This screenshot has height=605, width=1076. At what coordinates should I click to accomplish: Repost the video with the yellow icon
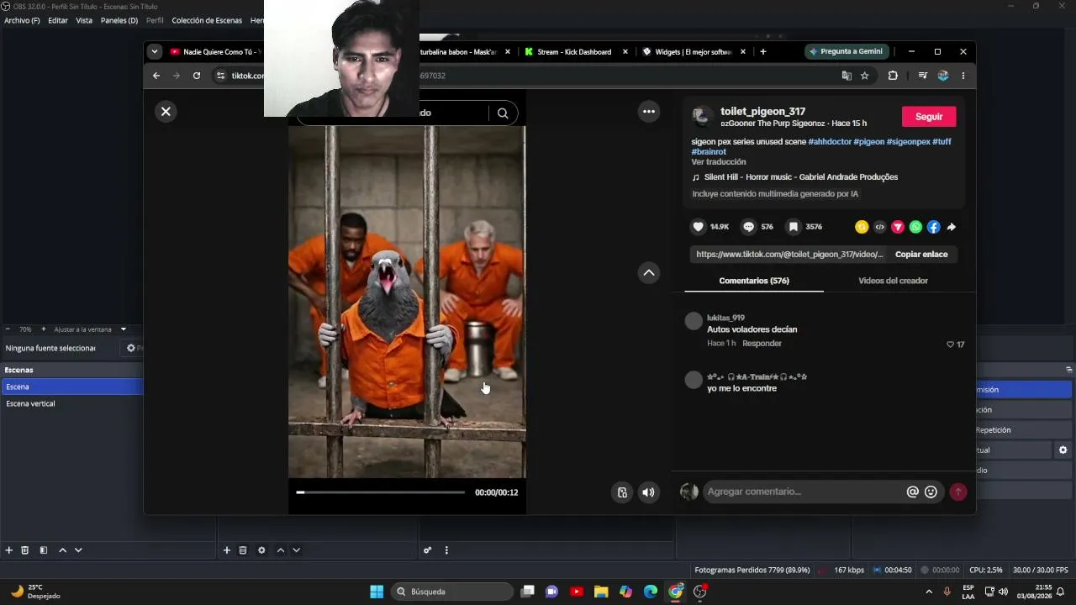[x=862, y=227]
